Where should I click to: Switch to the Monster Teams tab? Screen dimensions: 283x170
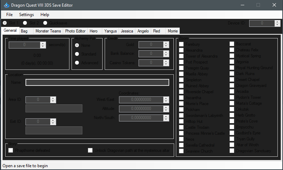48,31
